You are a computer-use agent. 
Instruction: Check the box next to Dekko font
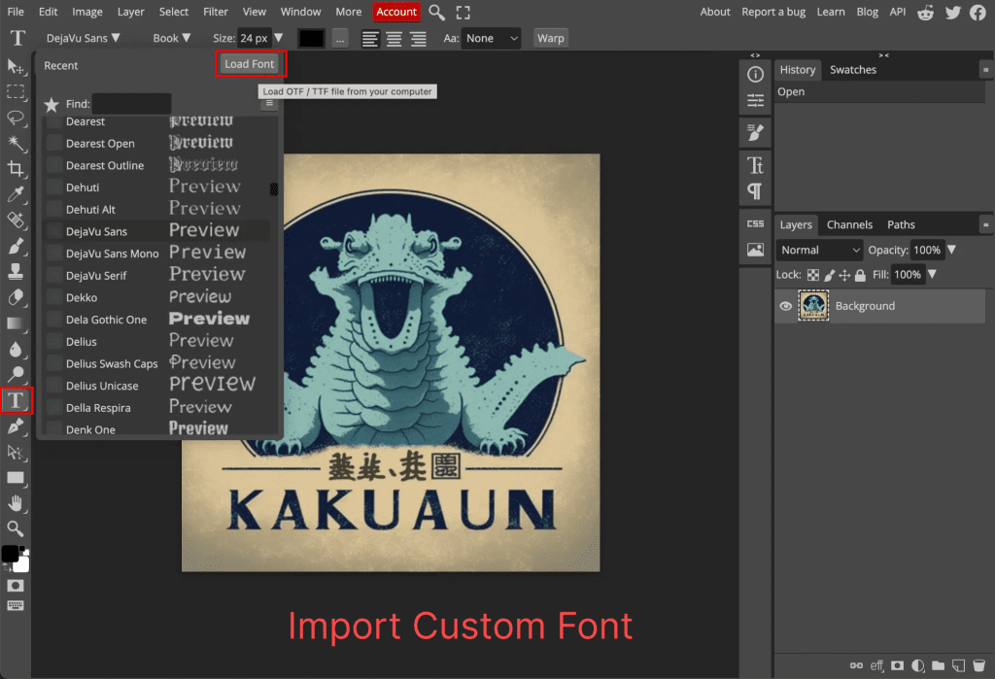pos(54,297)
